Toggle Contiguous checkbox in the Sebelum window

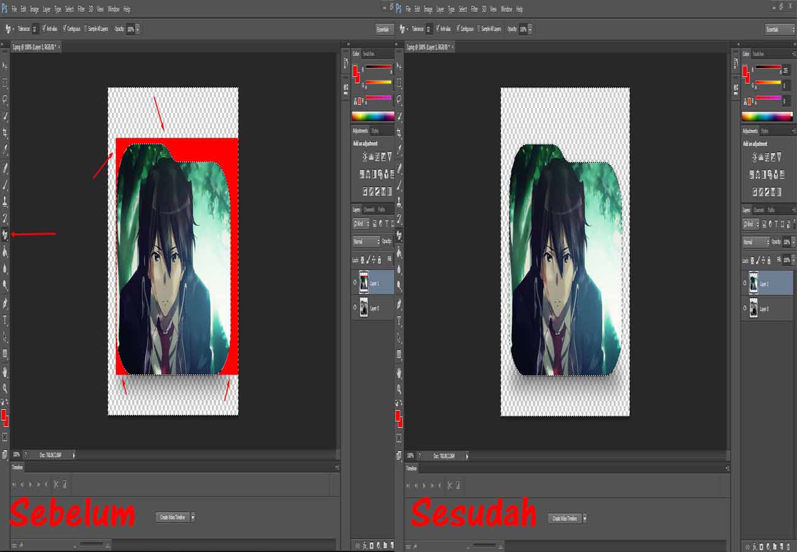click(65, 28)
